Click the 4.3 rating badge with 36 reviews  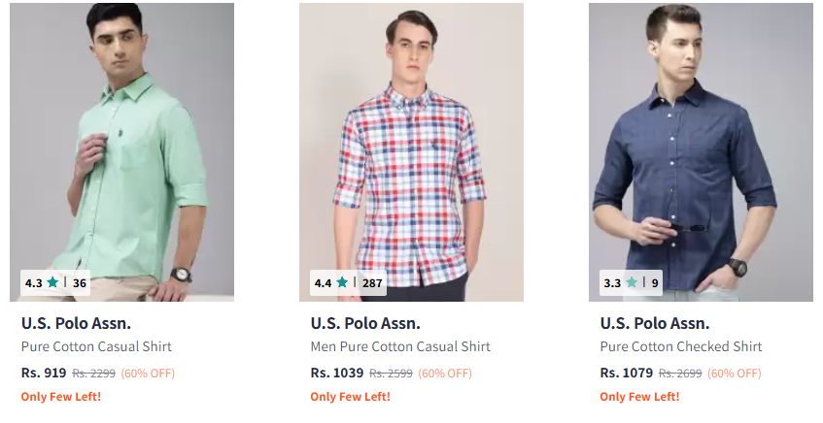pos(55,283)
